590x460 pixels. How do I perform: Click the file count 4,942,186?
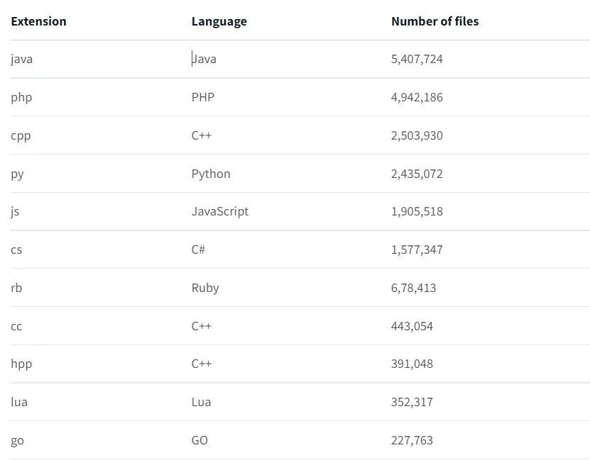pyautogui.click(x=417, y=97)
